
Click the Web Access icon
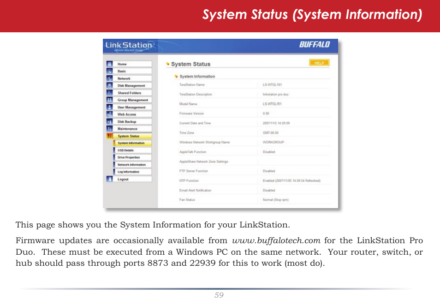tap(109, 114)
